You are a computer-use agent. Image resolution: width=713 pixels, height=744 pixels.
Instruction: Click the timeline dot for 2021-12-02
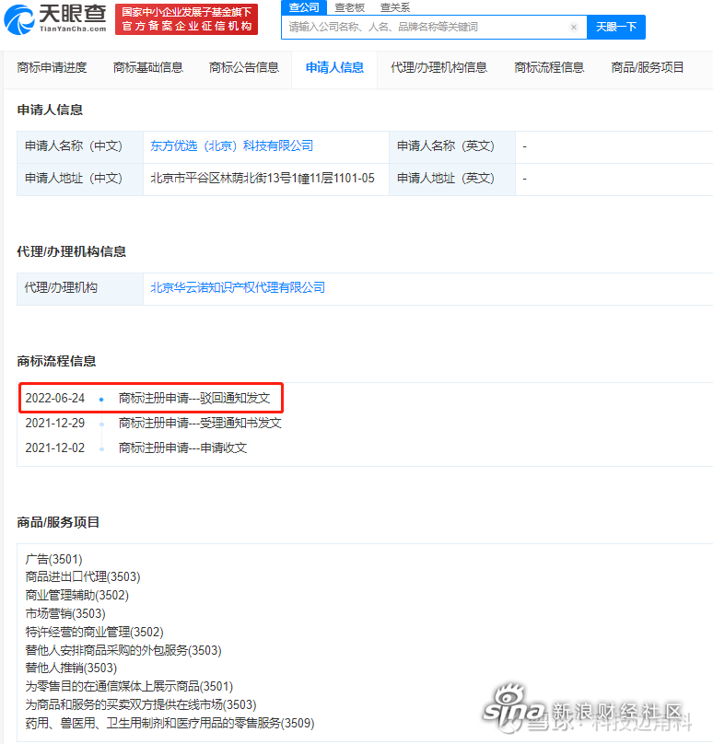point(101,448)
